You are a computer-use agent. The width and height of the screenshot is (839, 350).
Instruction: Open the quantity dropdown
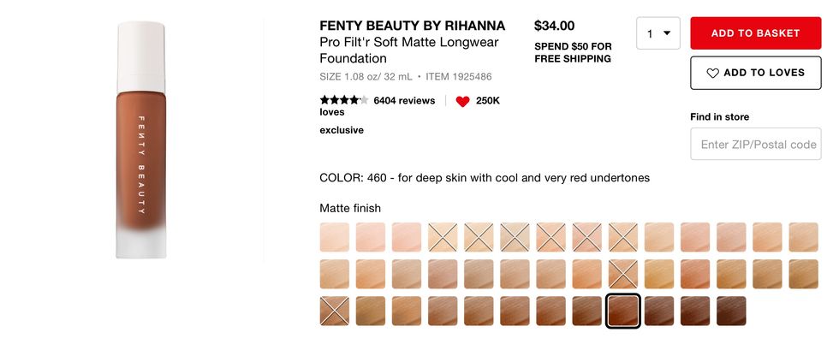coord(658,33)
